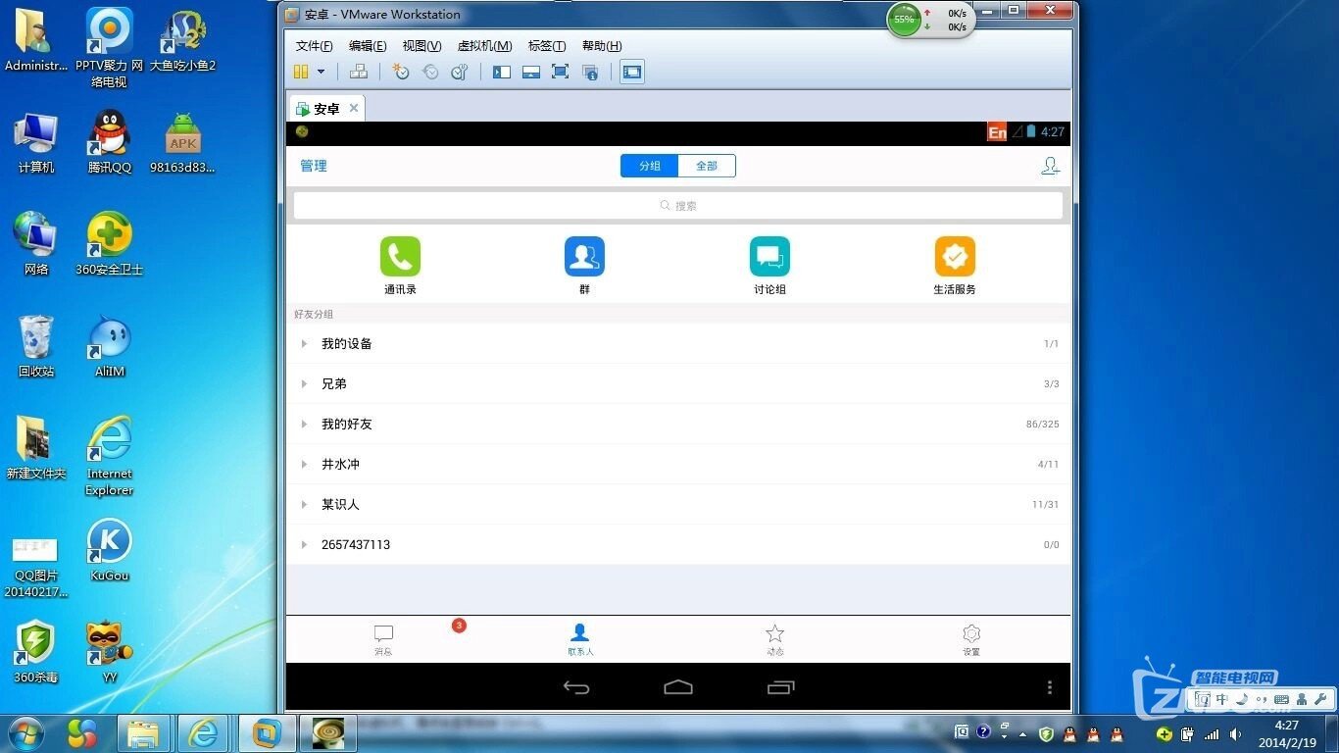Switch to the 全部 all contacts view
The height and width of the screenshot is (753, 1339).
[707, 166]
